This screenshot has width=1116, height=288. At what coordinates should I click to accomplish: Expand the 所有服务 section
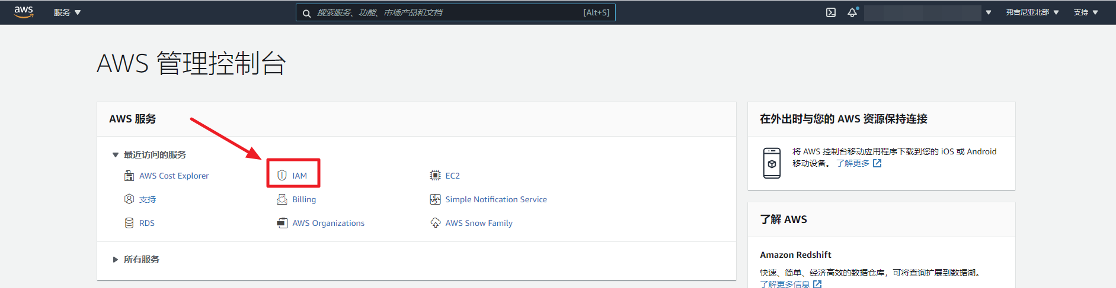[x=116, y=260]
